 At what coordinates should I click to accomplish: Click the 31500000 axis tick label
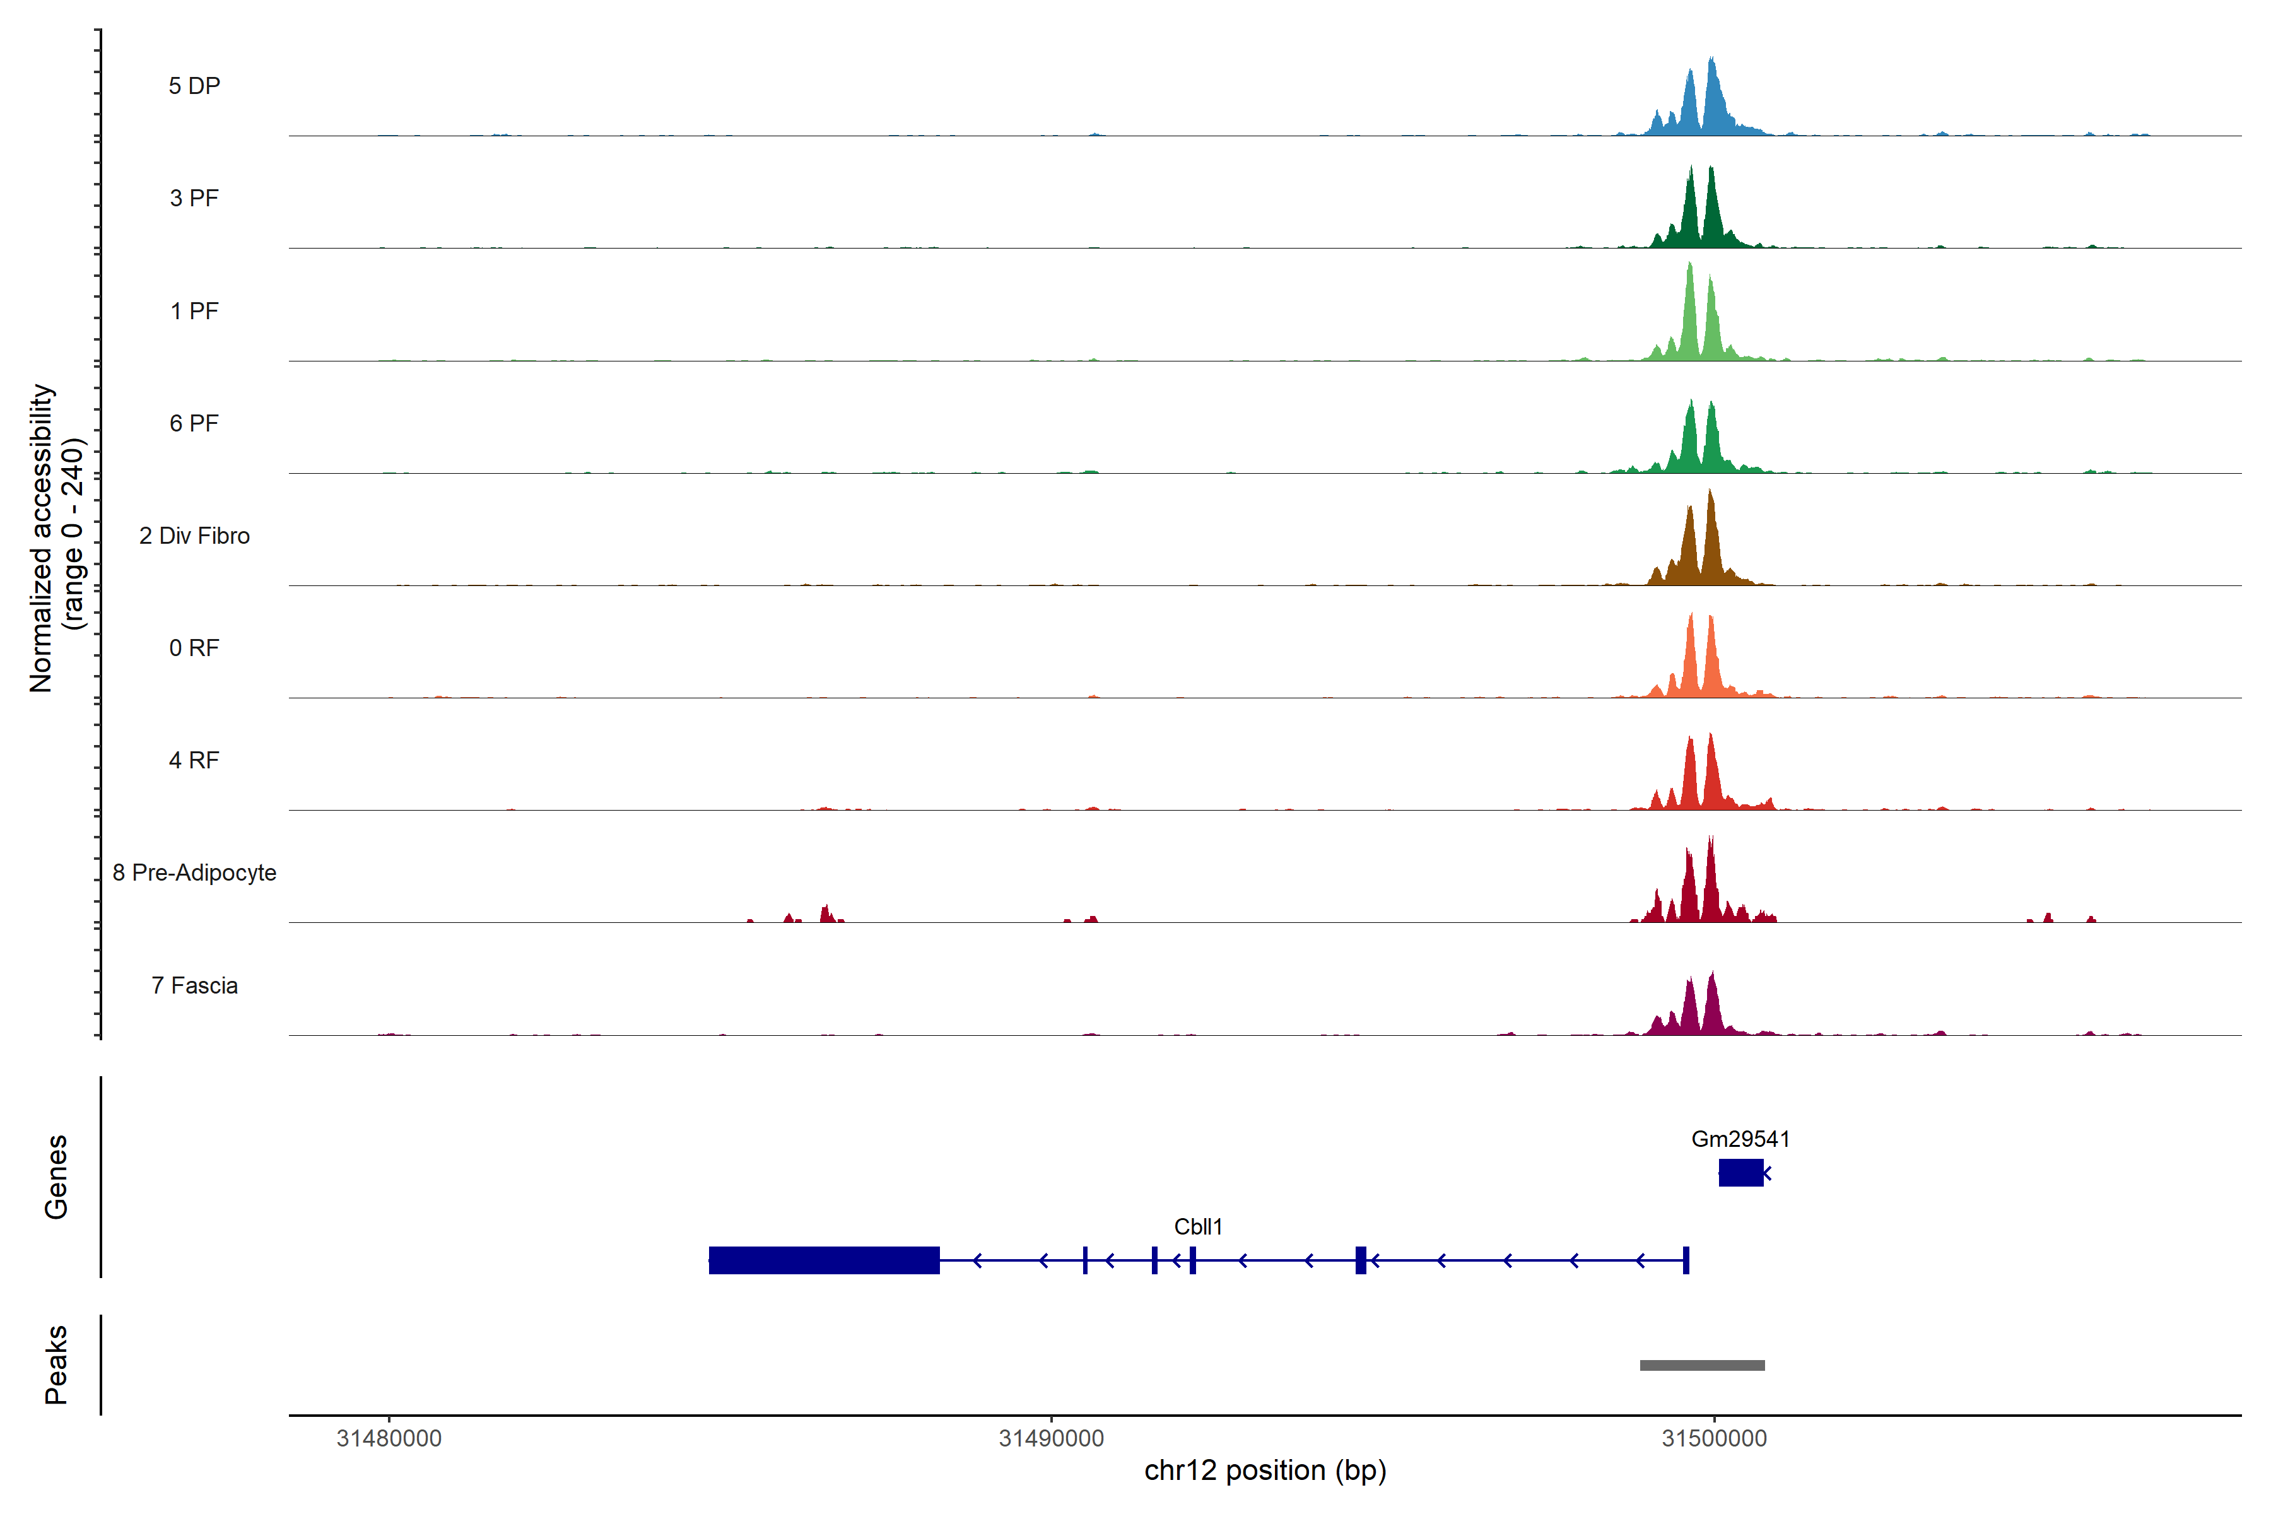1714,1439
